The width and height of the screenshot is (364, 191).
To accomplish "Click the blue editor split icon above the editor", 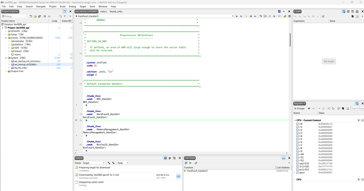I will click(279, 11).
